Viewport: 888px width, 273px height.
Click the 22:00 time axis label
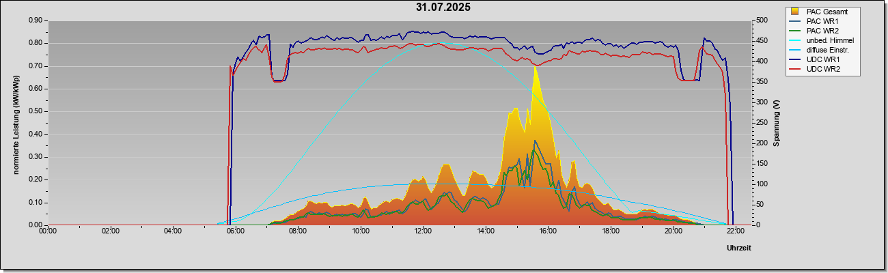pyautogui.click(x=735, y=232)
